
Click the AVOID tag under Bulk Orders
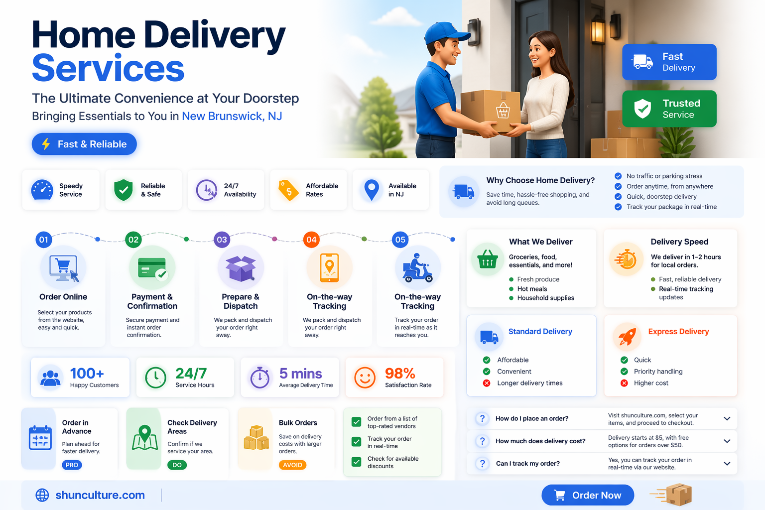click(292, 465)
